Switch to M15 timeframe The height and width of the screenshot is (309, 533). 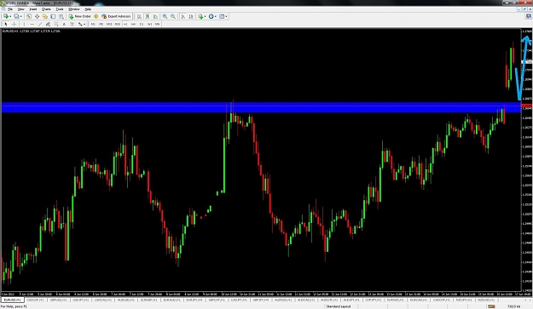109,24
